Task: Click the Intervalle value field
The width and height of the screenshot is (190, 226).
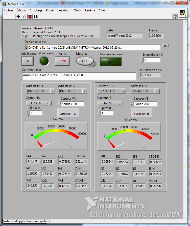Action: pyautogui.click(x=152, y=60)
